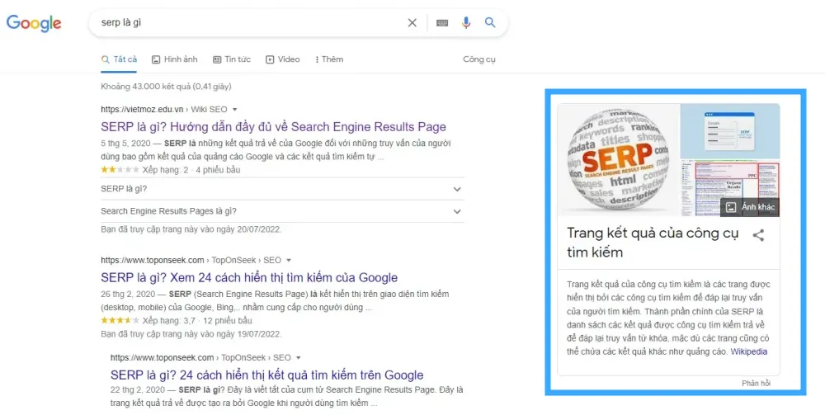Click the "Thêm" three-dot menu

tap(328, 59)
